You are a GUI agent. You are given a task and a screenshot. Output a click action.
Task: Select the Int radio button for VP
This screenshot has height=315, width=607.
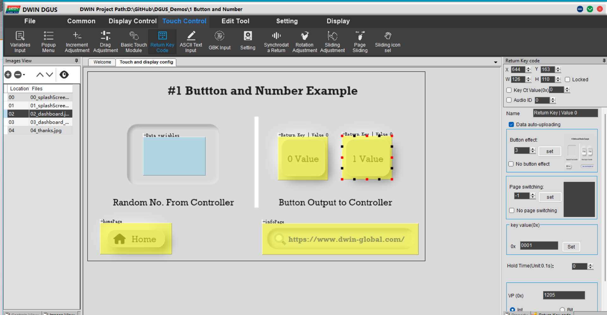tap(512, 310)
